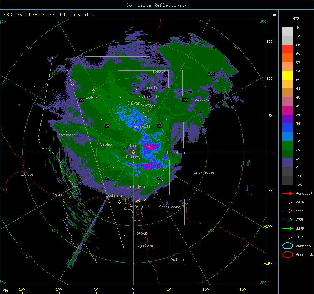This screenshot has height=294, width=314.
Task: Click the red forecast ellipse symbol
Action: pyautogui.click(x=287, y=254)
